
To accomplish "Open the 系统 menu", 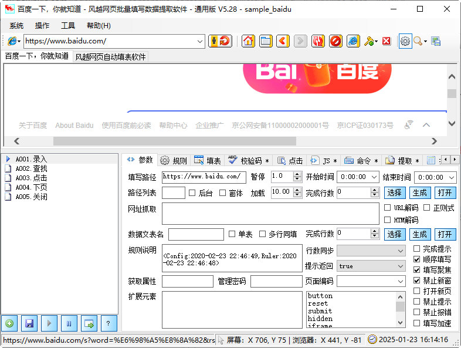I will pos(16,26).
